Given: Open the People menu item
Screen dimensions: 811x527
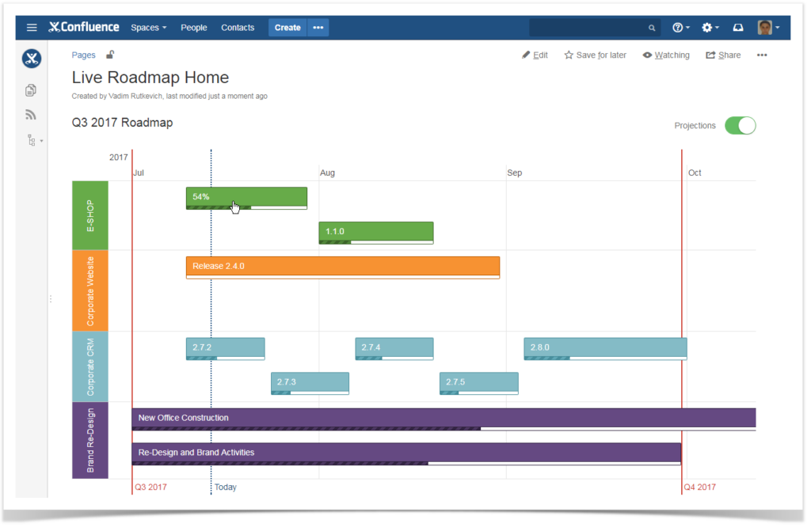Looking at the screenshot, I should coord(193,27).
